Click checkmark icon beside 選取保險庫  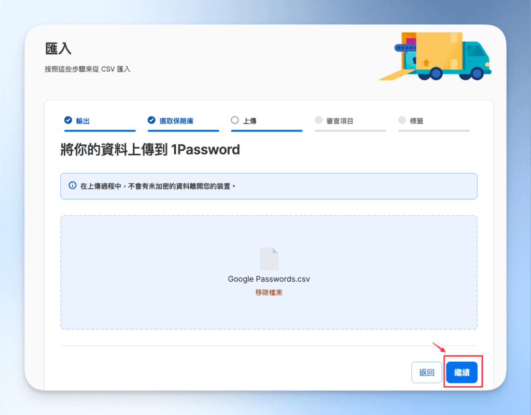click(151, 120)
